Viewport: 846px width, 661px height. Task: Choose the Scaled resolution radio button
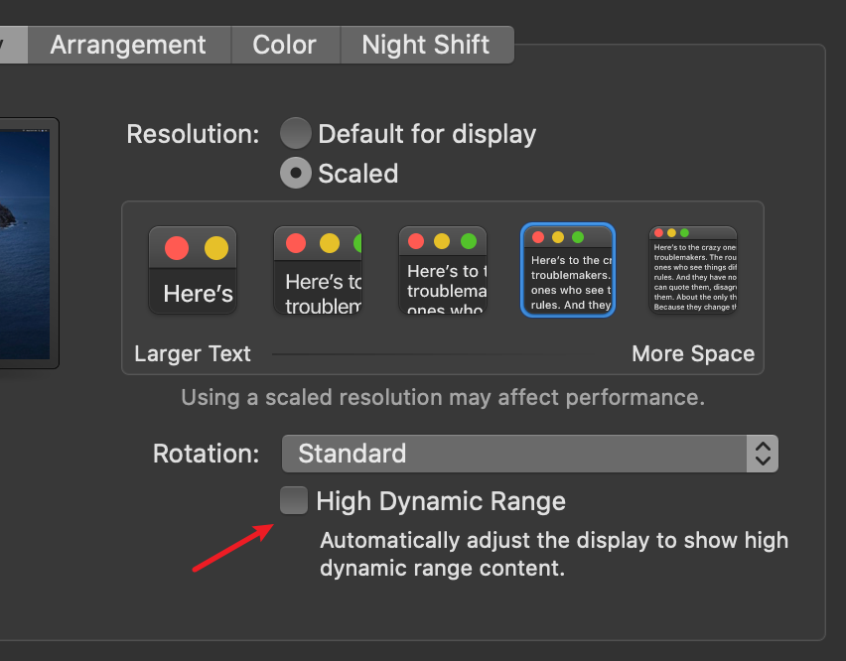coord(295,174)
